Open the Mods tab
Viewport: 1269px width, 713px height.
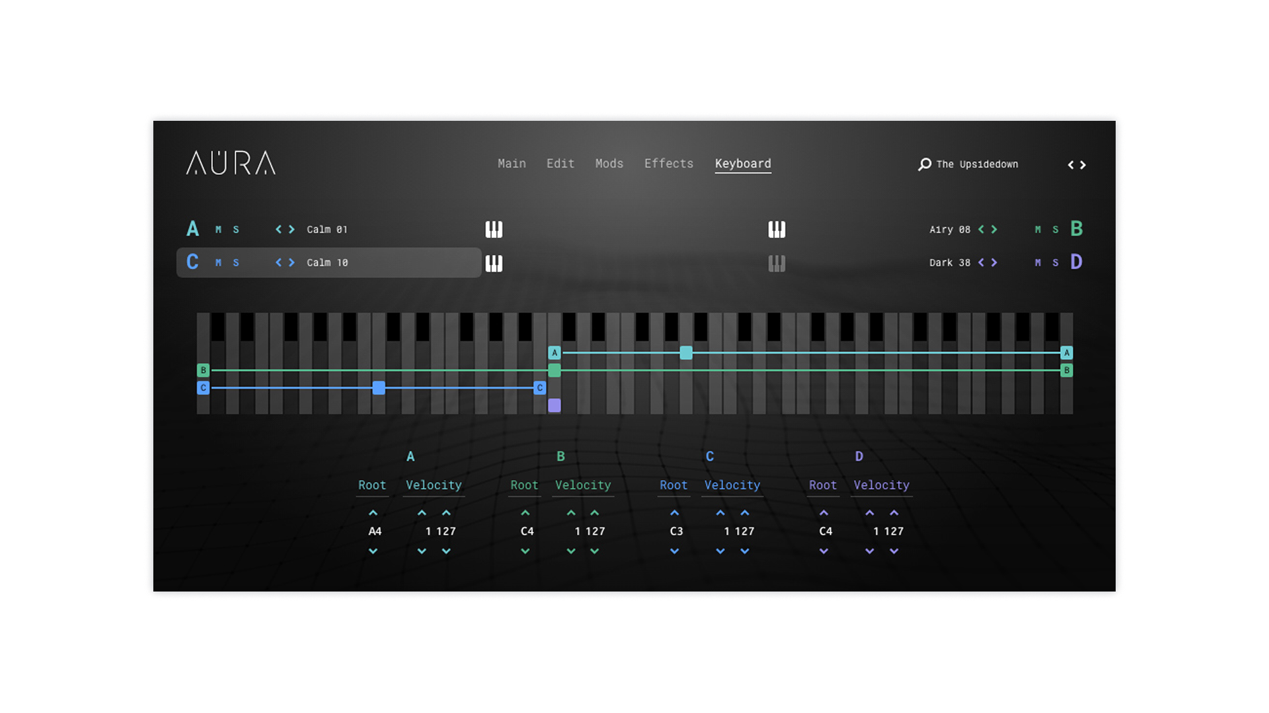point(609,163)
